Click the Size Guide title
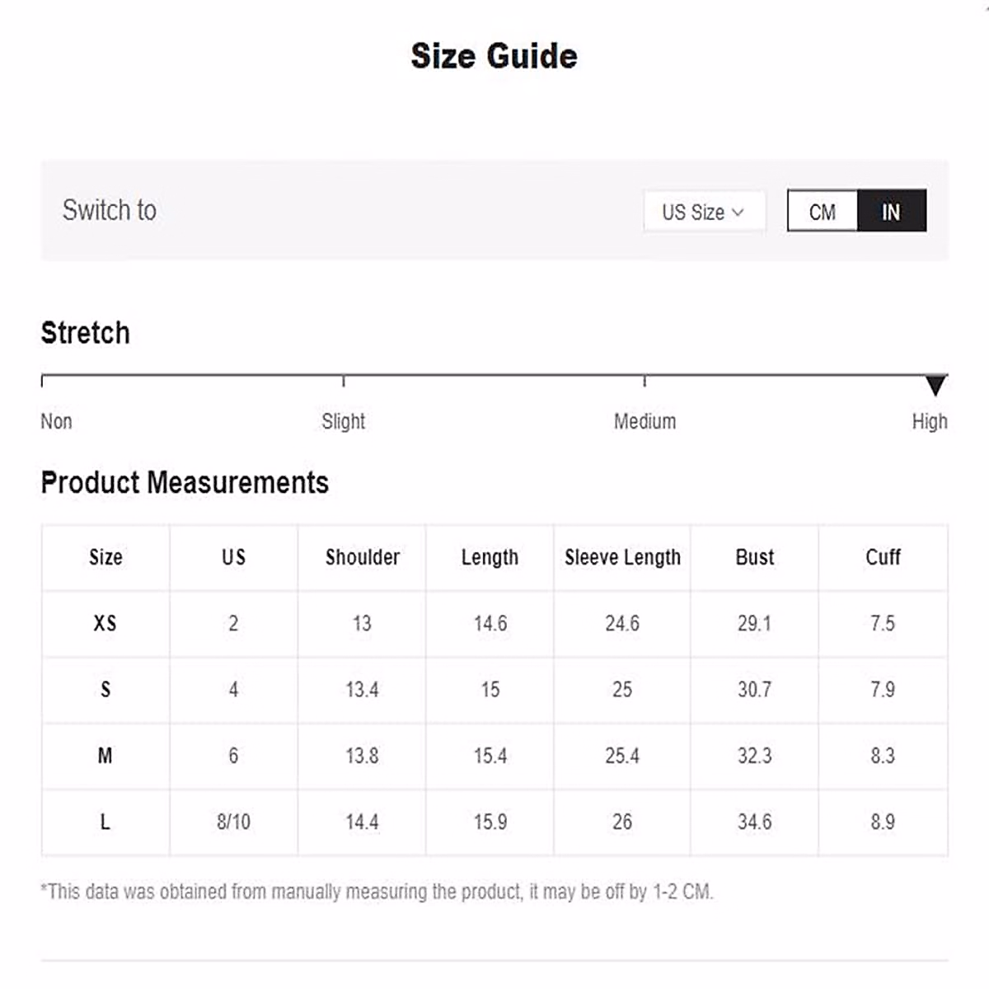Screen dimensions: 989x989 494,56
